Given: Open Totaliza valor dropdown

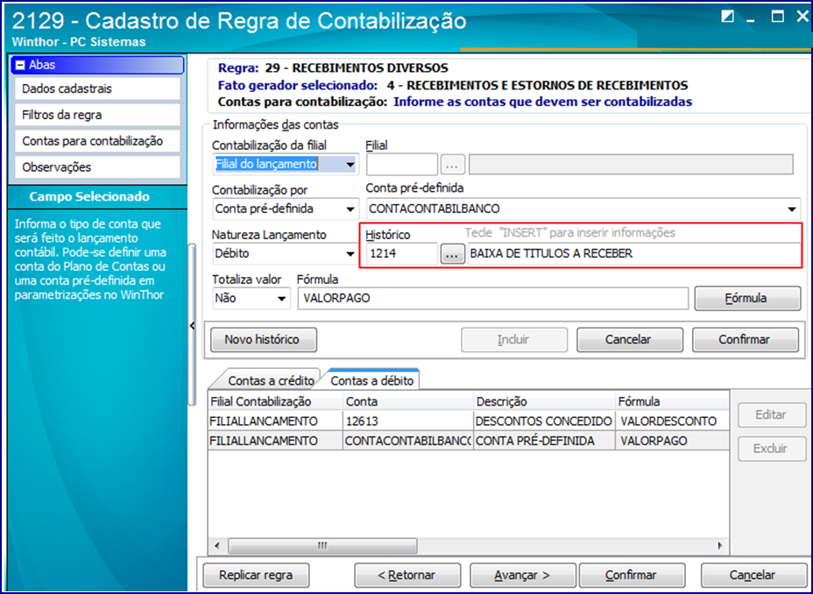Looking at the screenshot, I should click(281, 299).
